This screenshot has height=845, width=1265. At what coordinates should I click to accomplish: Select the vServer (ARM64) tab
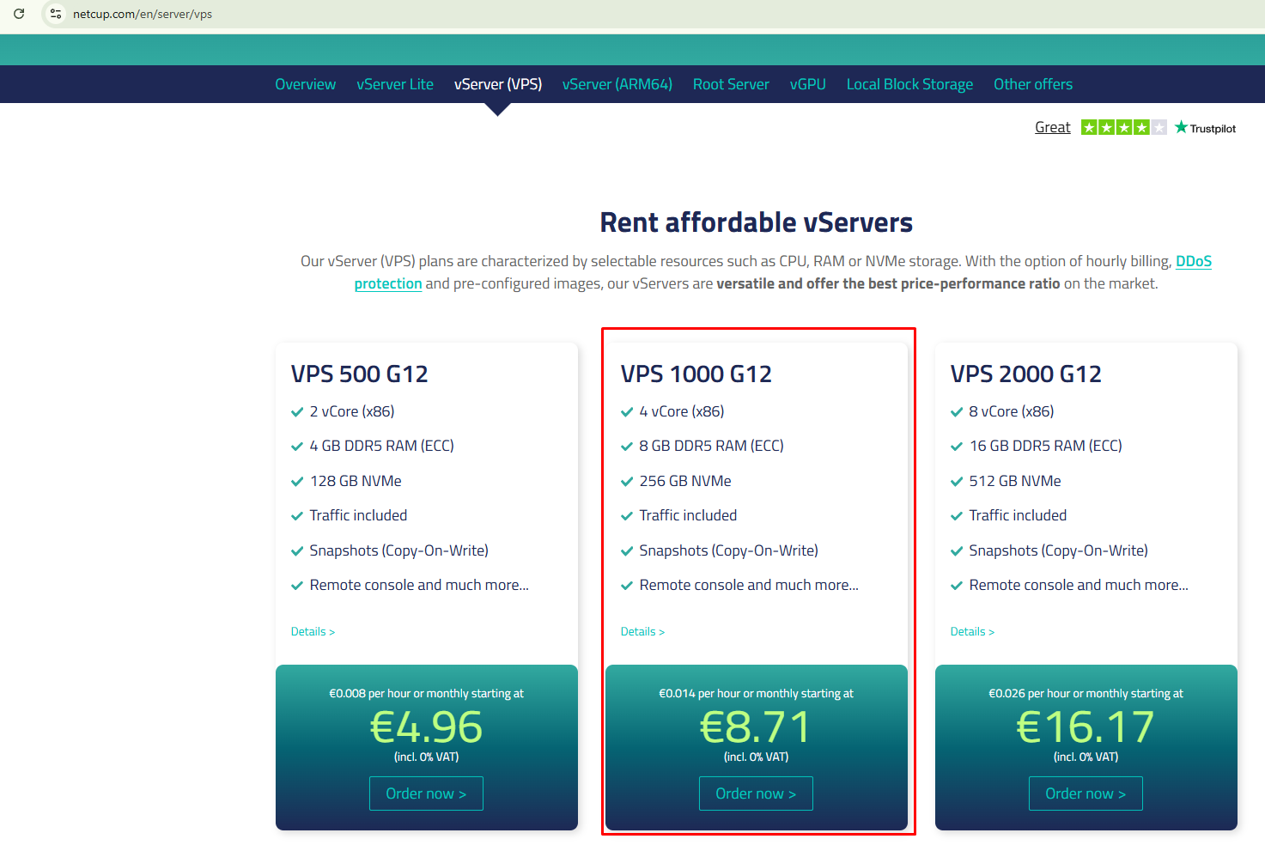coord(617,84)
